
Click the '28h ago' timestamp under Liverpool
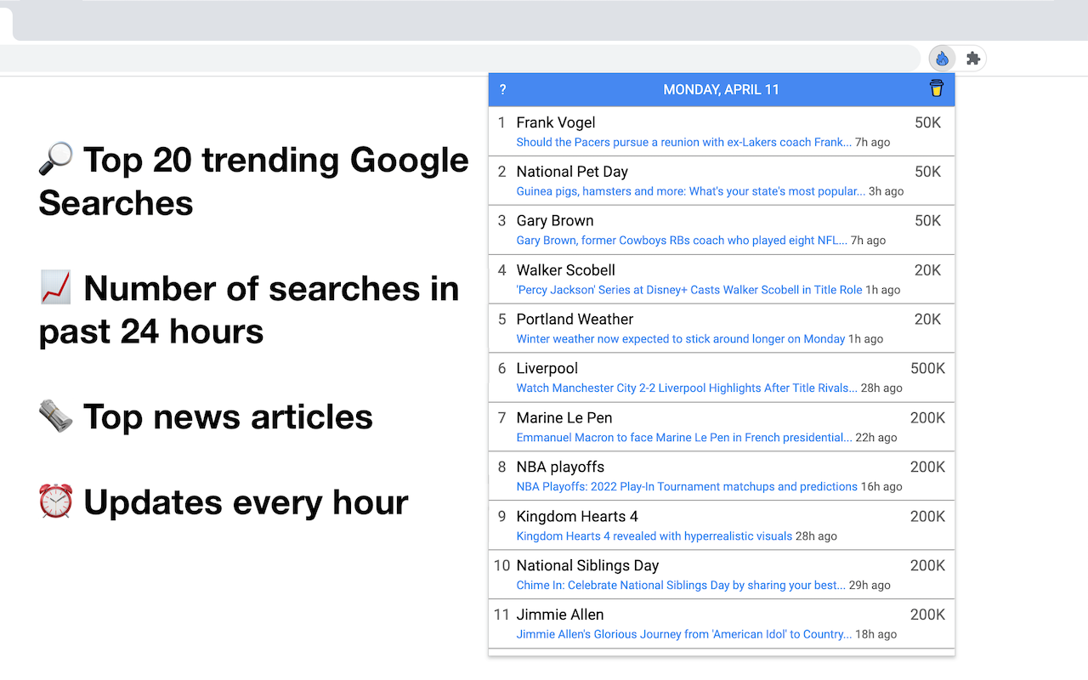(x=881, y=388)
